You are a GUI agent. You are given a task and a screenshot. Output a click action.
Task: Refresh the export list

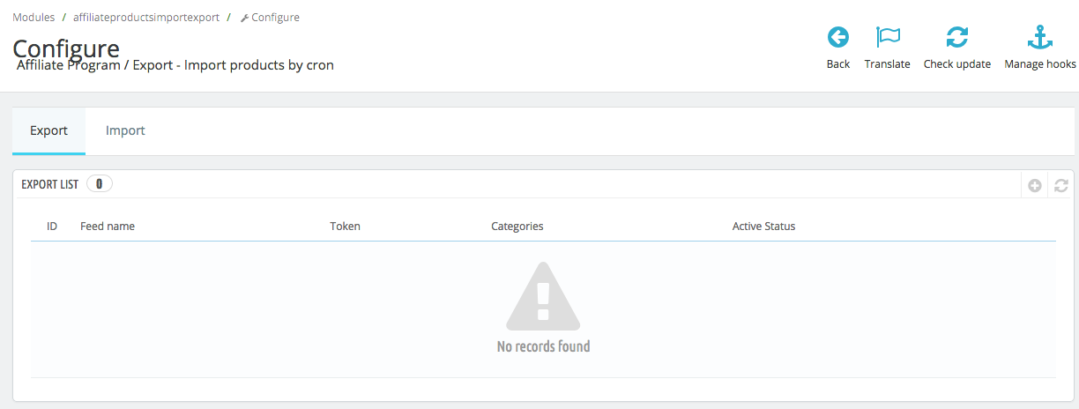pos(1061,185)
